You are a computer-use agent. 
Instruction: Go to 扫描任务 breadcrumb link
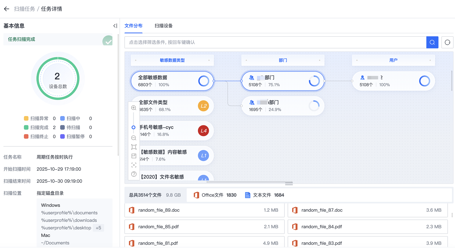(x=25, y=9)
